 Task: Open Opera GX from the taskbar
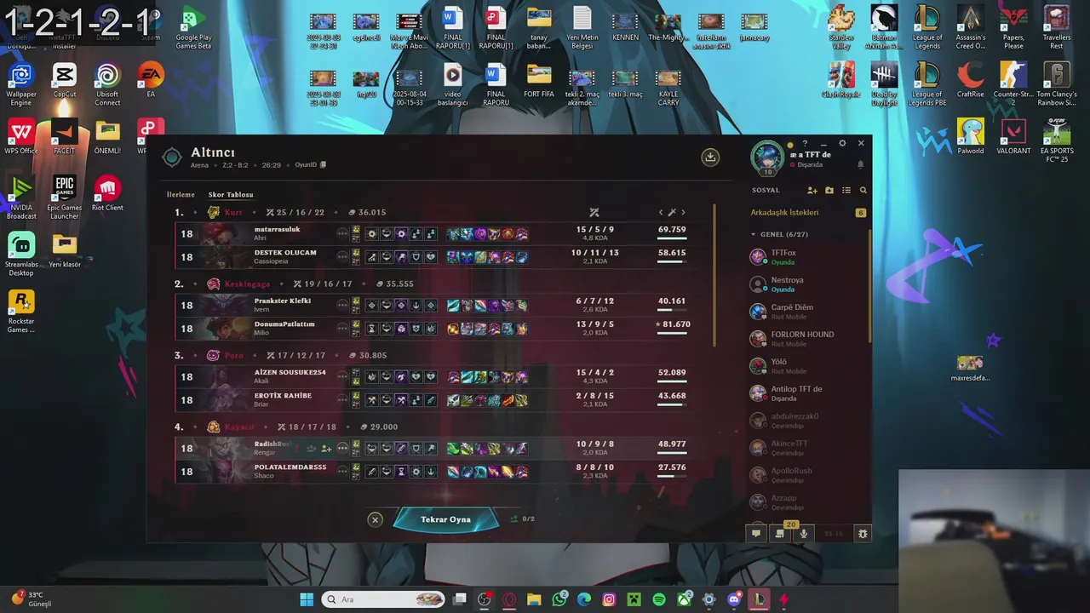[x=509, y=599]
